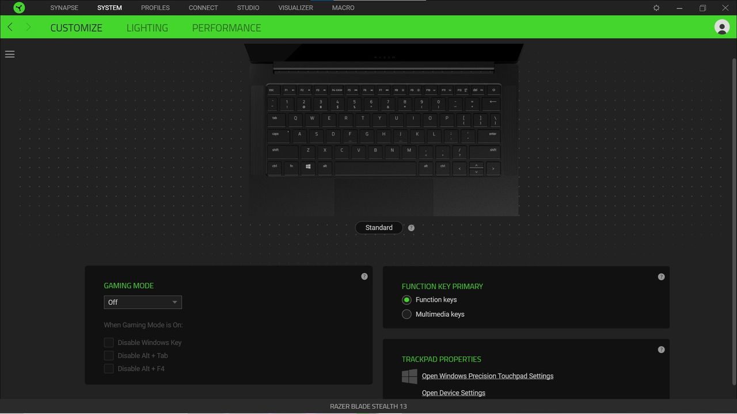Select the right alt key
The width and height of the screenshot is (737, 414).
(x=426, y=167)
